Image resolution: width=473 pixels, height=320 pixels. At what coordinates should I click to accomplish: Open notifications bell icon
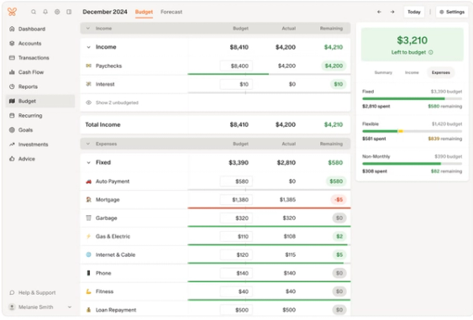[45, 12]
